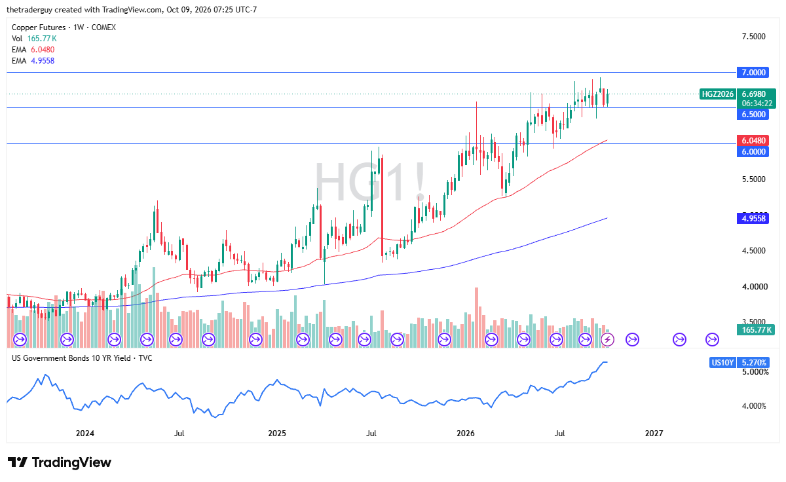This screenshot has height=482, width=786.
Task: Click the 2027 label on the time axis
Action: point(654,434)
